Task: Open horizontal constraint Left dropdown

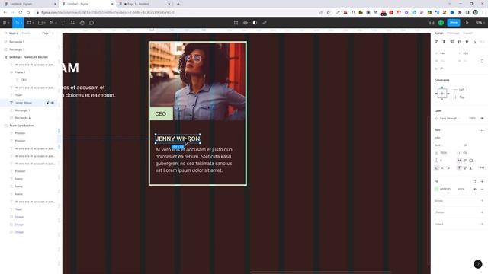Action: click(462, 90)
